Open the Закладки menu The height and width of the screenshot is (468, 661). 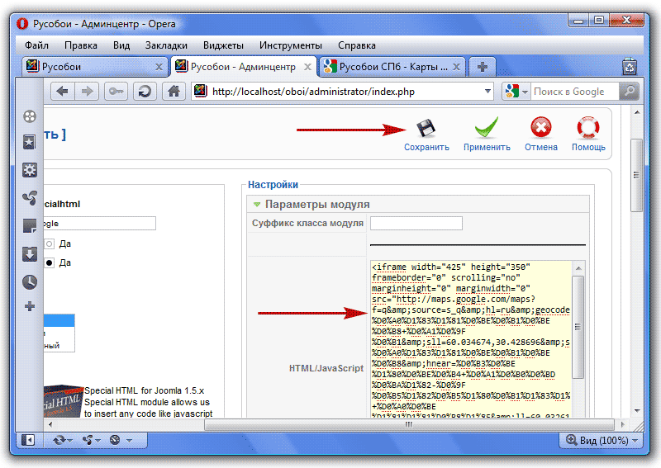[166, 45]
